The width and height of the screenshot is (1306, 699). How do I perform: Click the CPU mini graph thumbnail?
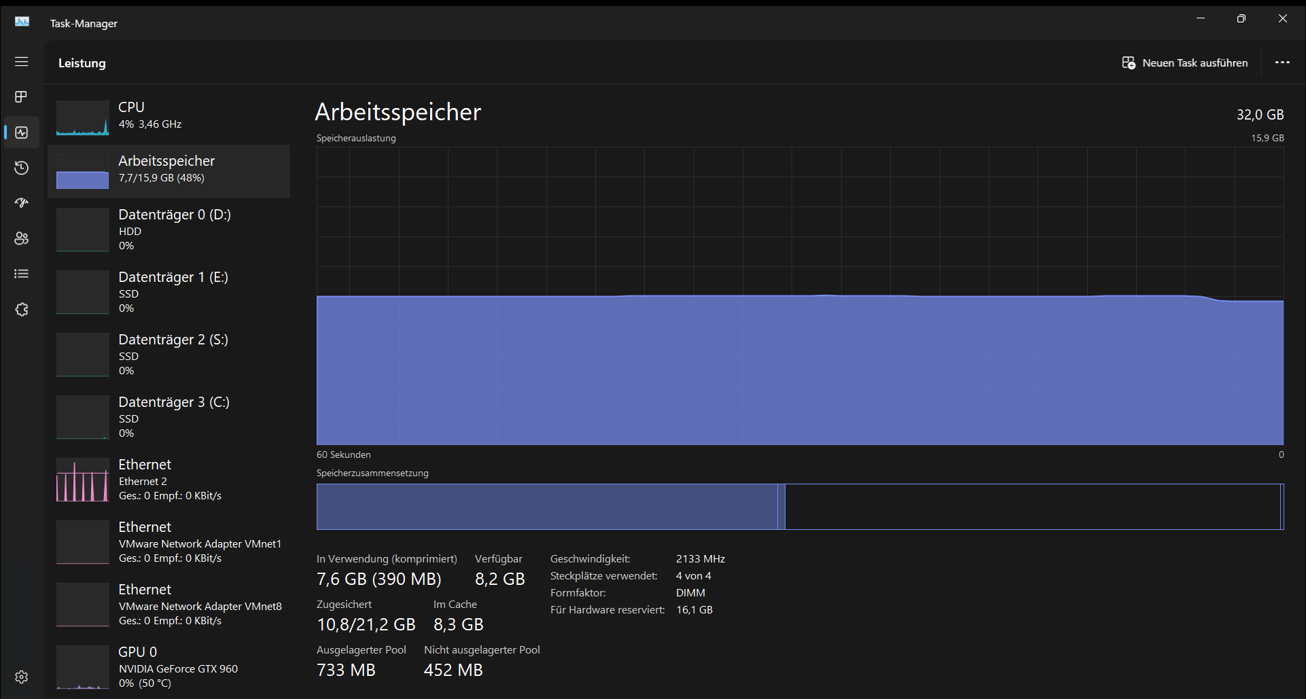tap(82, 118)
